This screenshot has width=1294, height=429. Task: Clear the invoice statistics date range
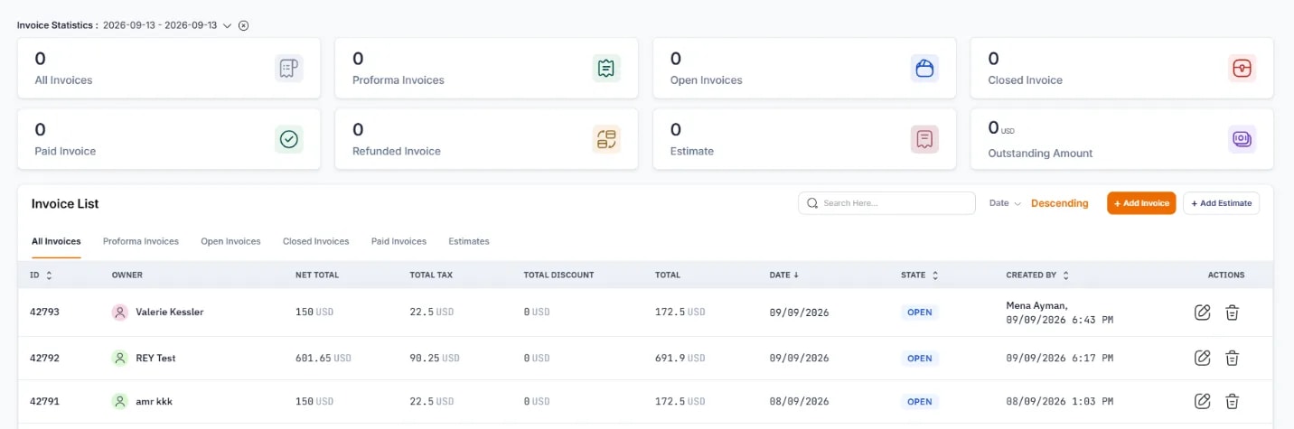243,25
